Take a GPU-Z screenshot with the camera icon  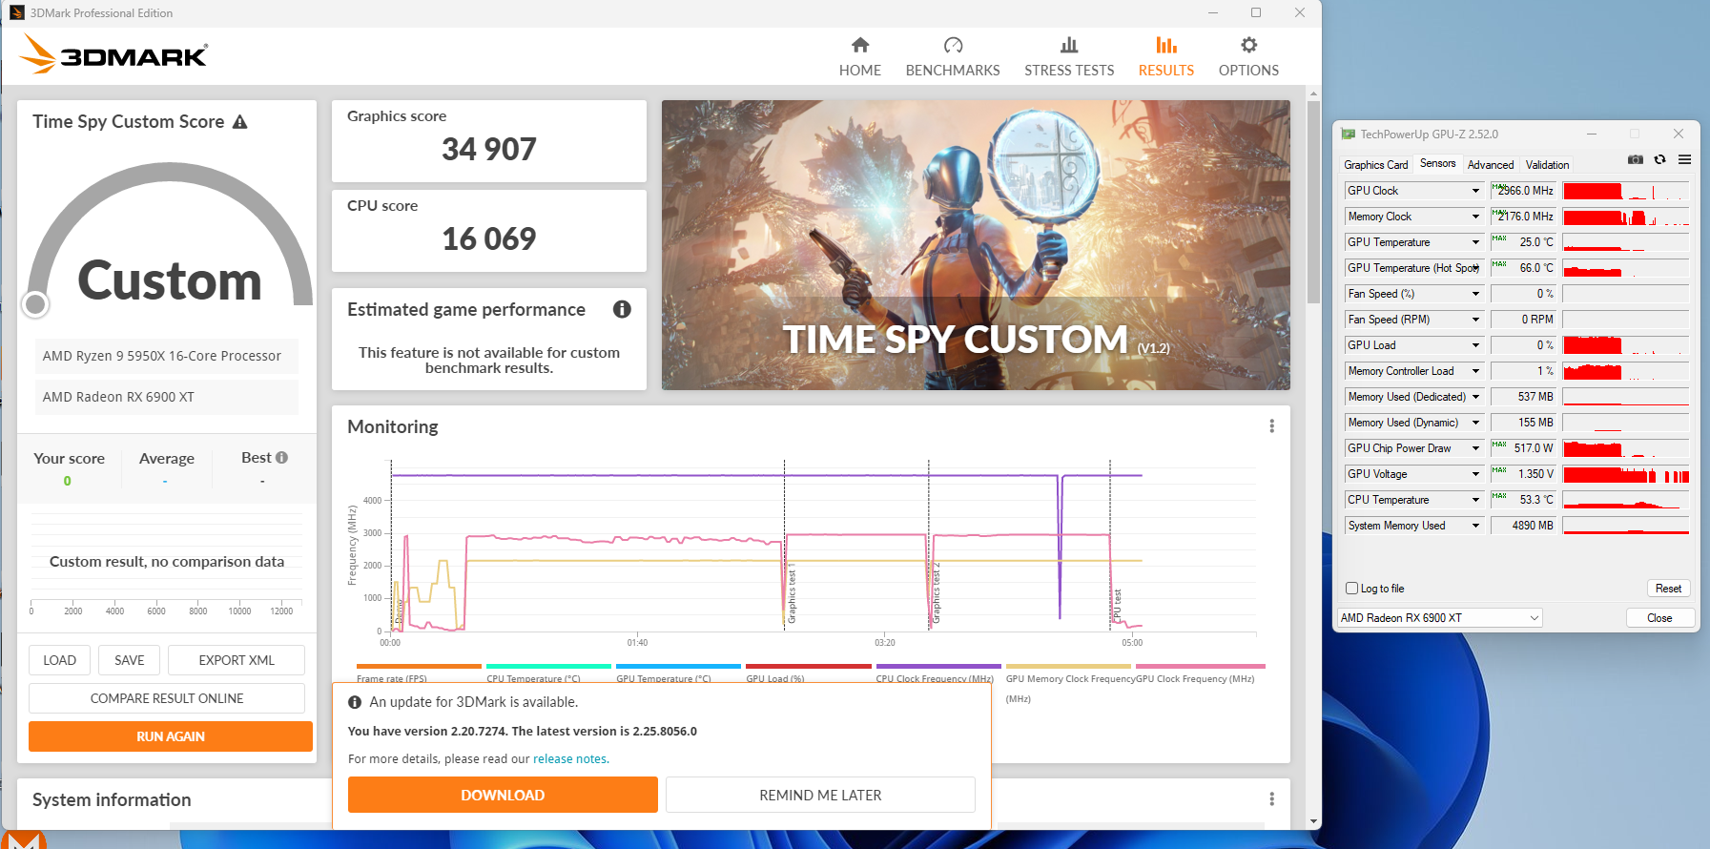point(1635,159)
